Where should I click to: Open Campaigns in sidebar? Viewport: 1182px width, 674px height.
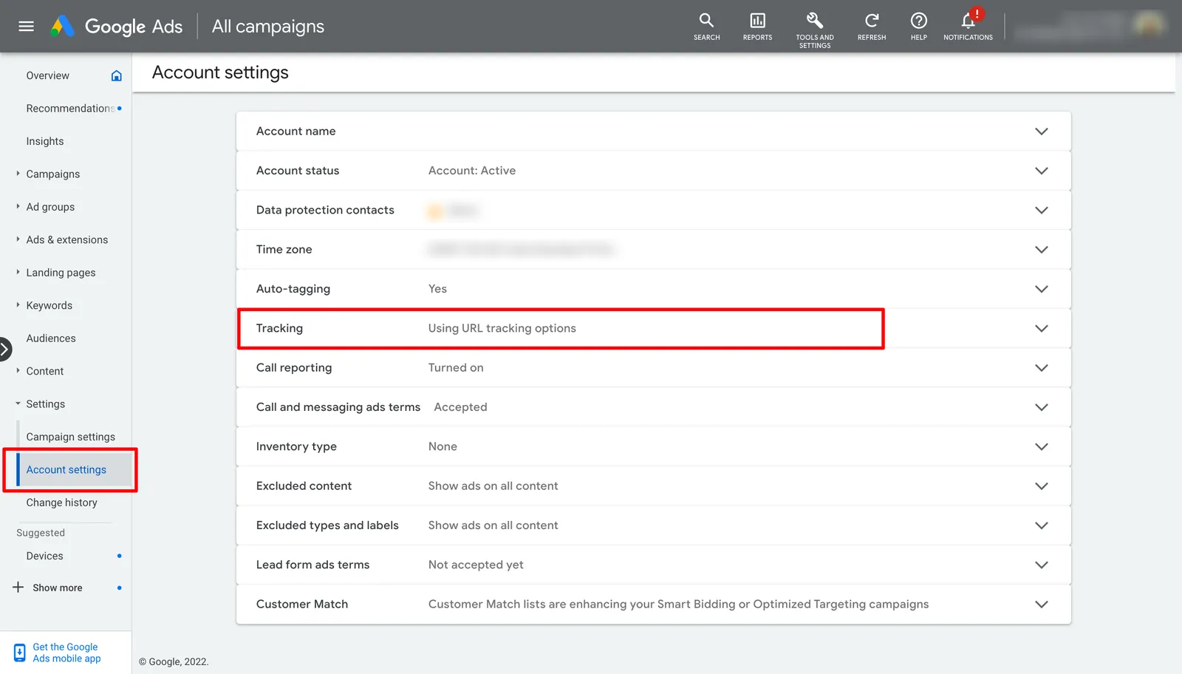(x=53, y=174)
